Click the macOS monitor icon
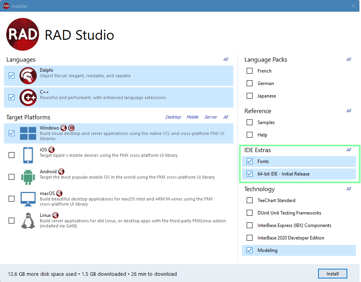Image resolution: width=361 pixels, height=282 pixels. (x=28, y=199)
